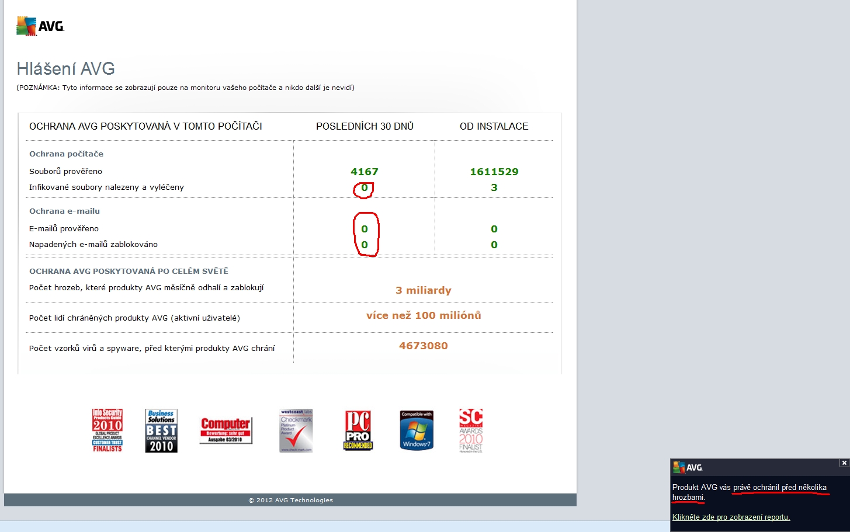Click the PC PRO Recommended badge

[x=358, y=430]
